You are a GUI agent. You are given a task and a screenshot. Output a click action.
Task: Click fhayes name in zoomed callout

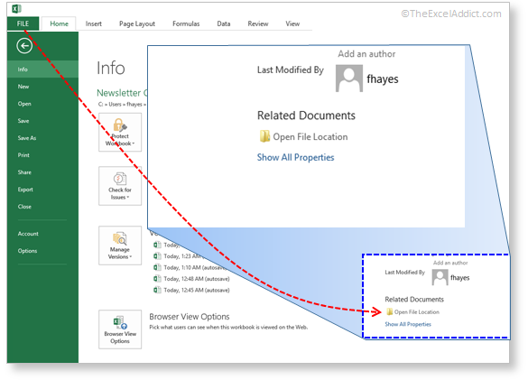click(383, 79)
